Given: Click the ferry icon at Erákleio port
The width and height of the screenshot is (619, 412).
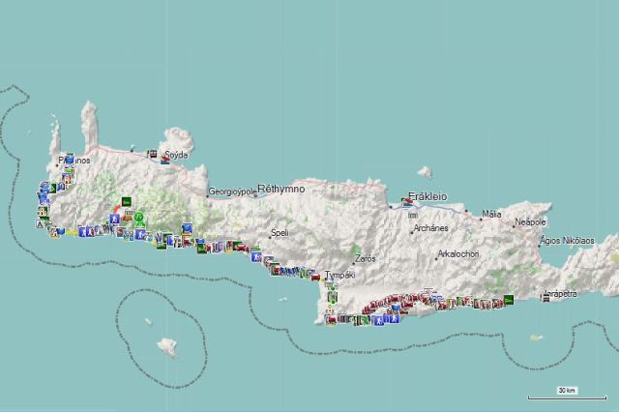Looking at the screenshot, I should point(406,203).
